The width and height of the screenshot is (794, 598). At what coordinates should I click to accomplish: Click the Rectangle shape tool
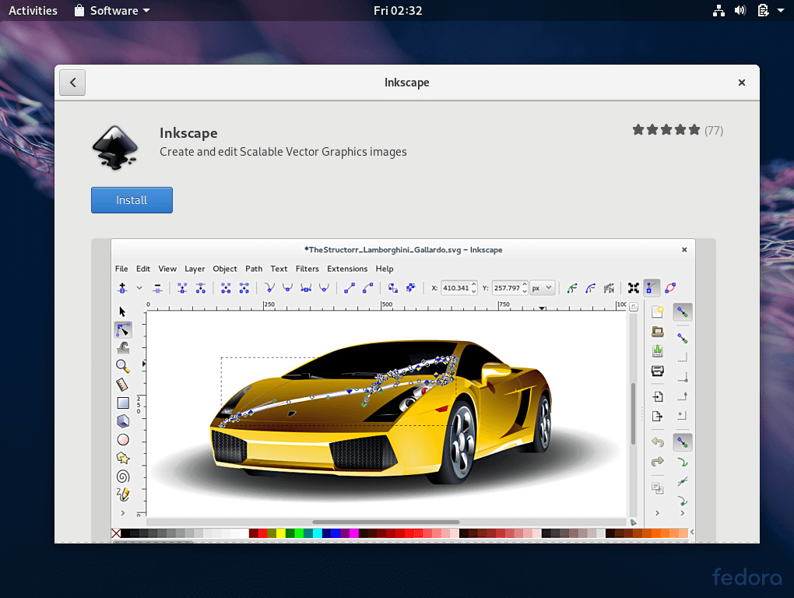point(122,403)
